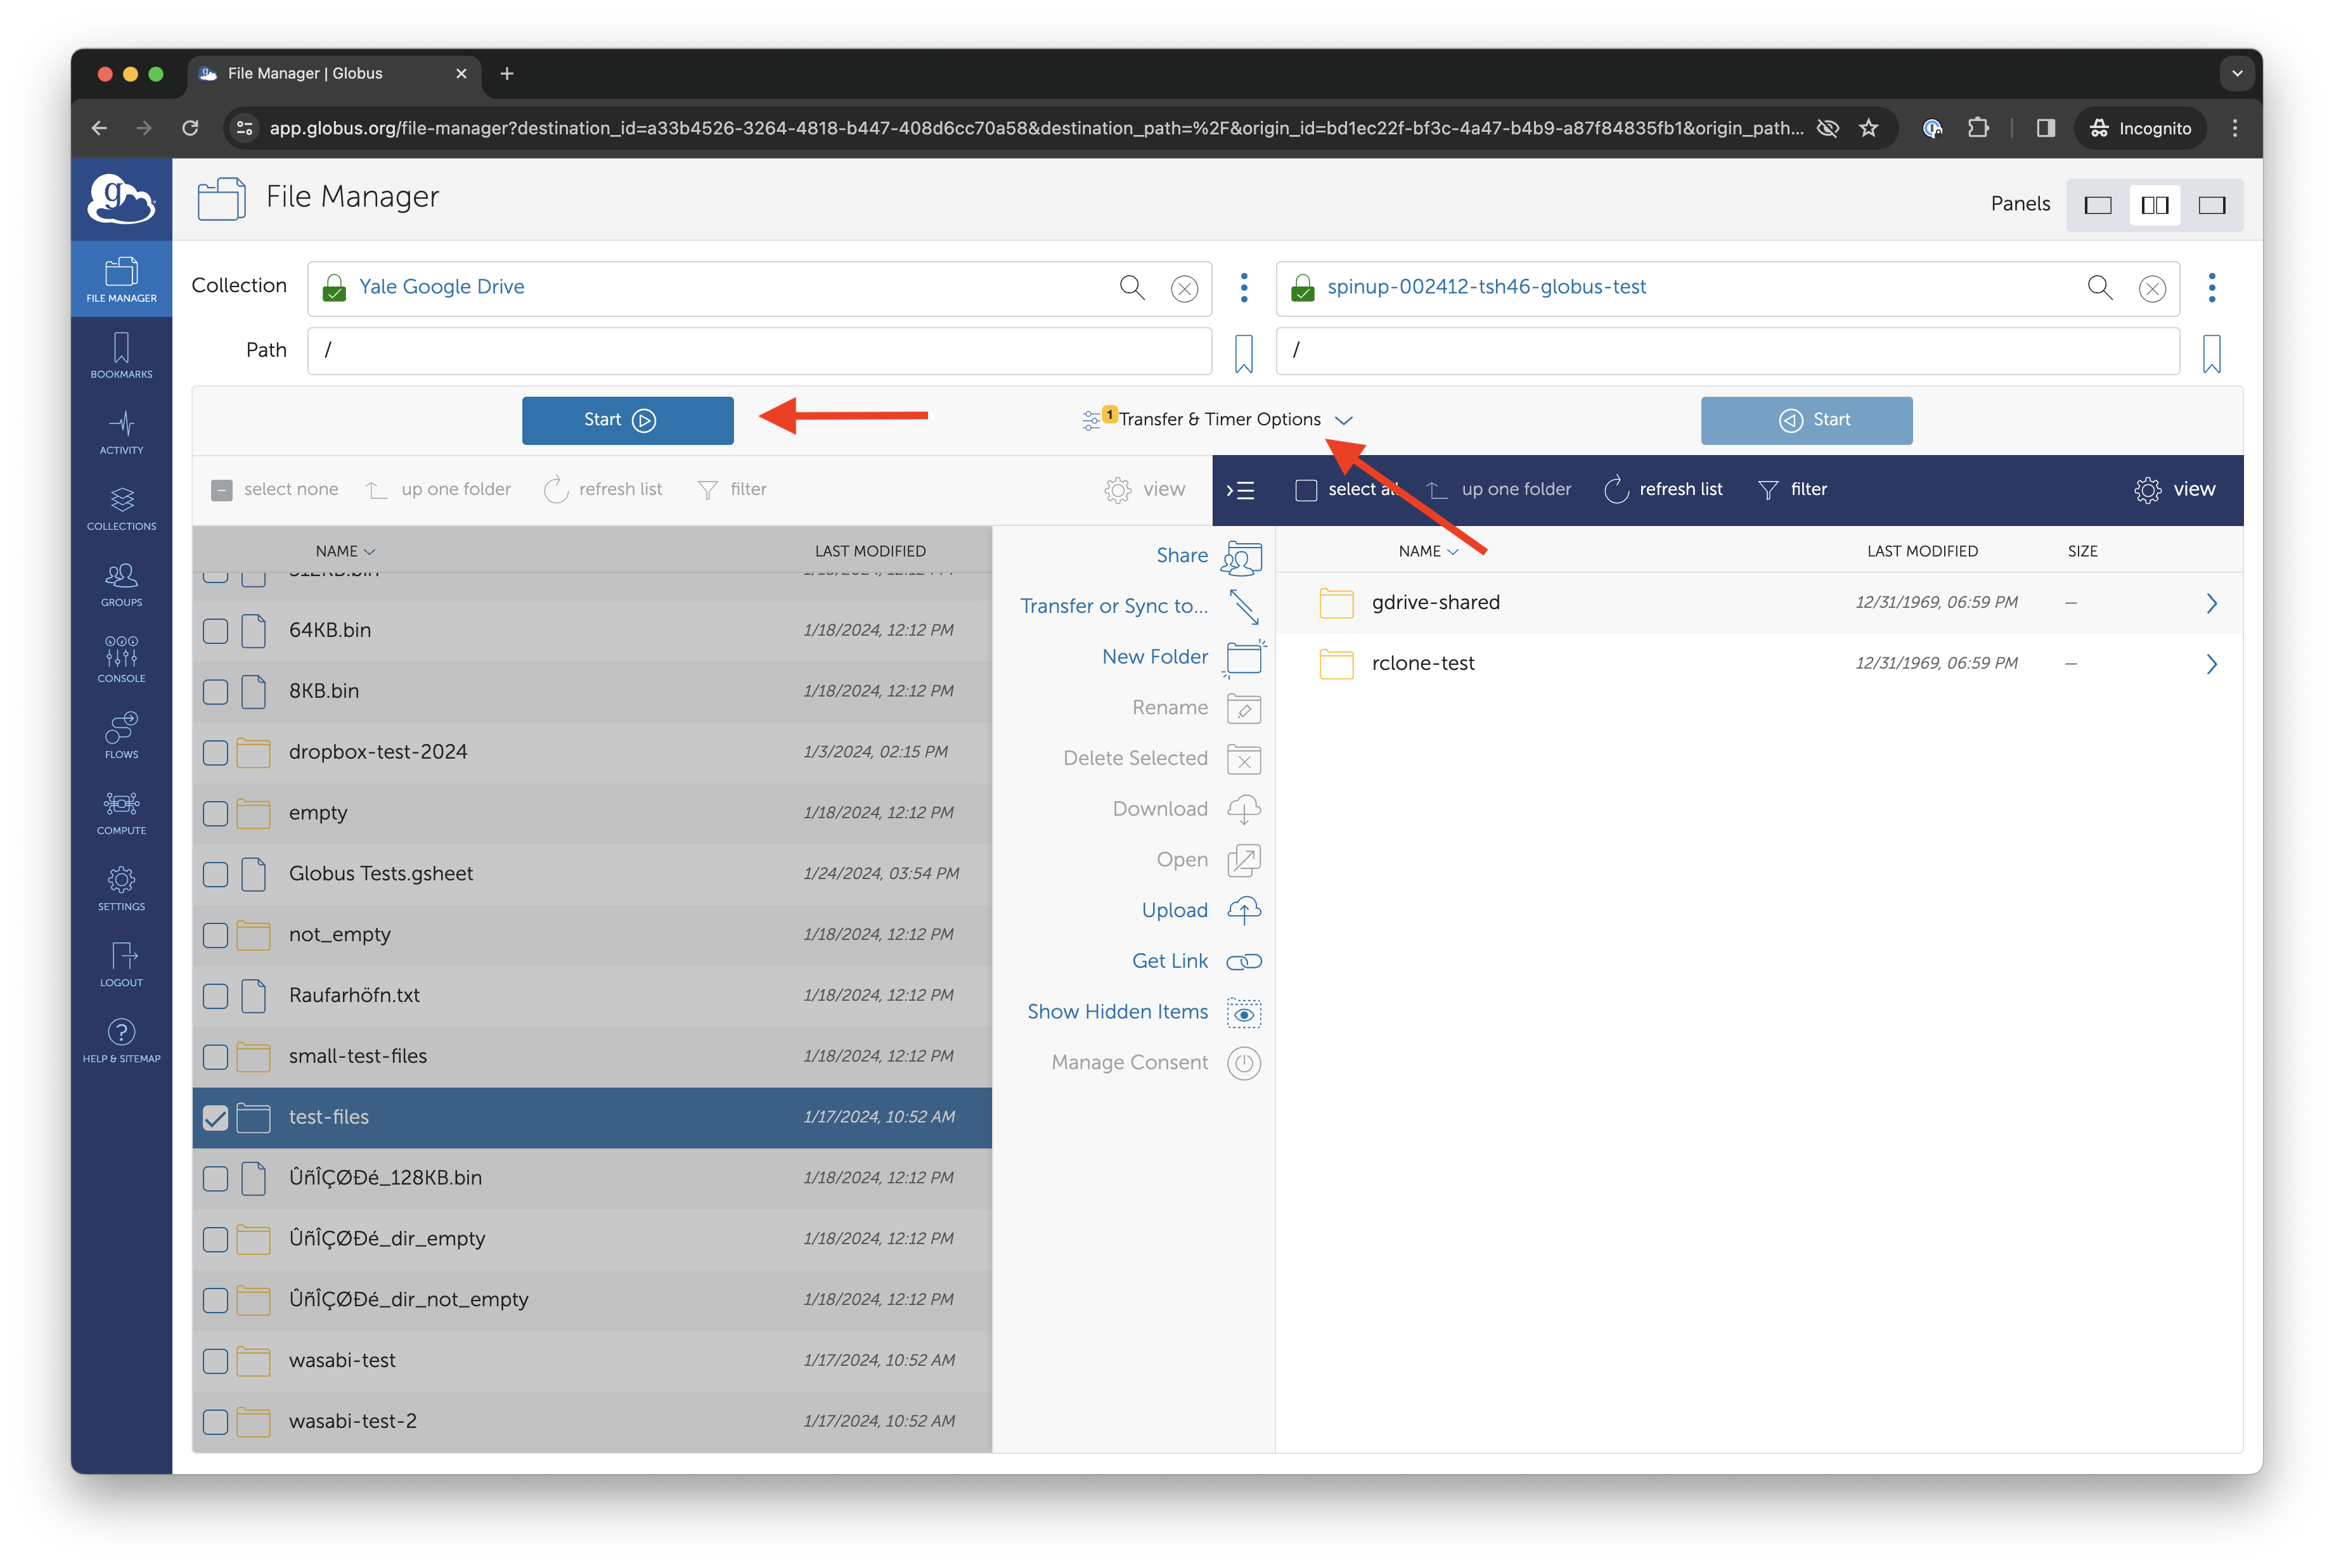Sort right panel by NAME column
This screenshot has height=1568, width=2334.
click(x=1428, y=551)
